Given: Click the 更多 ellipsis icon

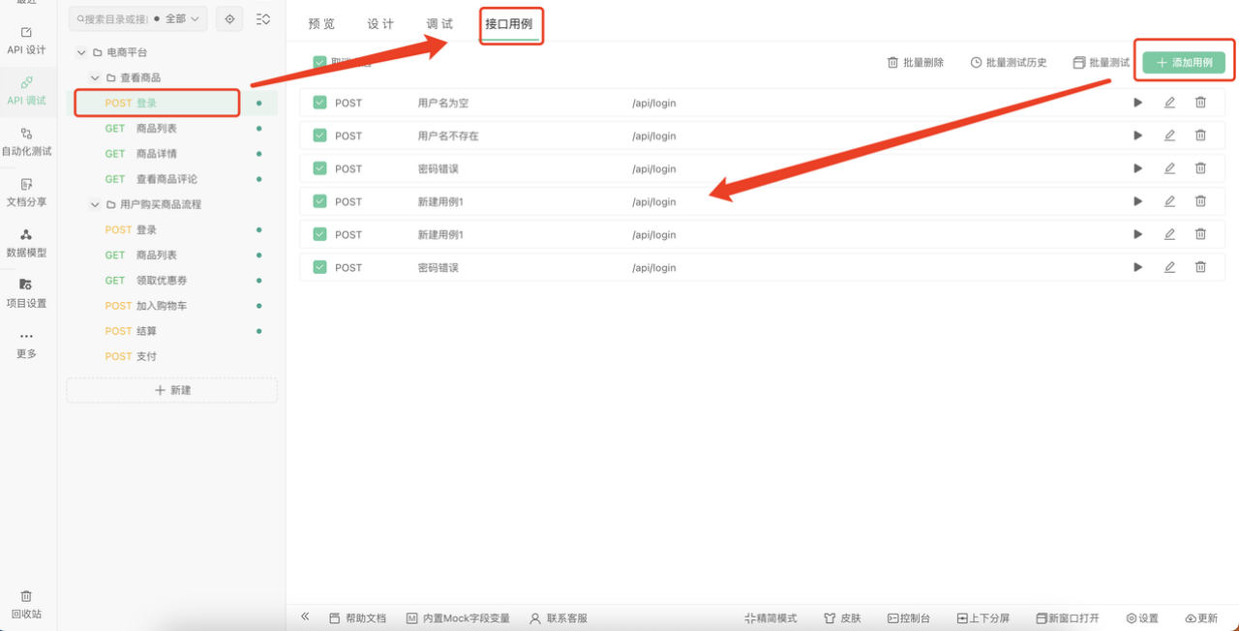Looking at the screenshot, I should click(26, 337).
